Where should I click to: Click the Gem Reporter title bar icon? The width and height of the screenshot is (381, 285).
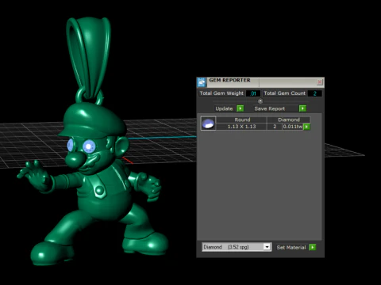(x=202, y=82)
